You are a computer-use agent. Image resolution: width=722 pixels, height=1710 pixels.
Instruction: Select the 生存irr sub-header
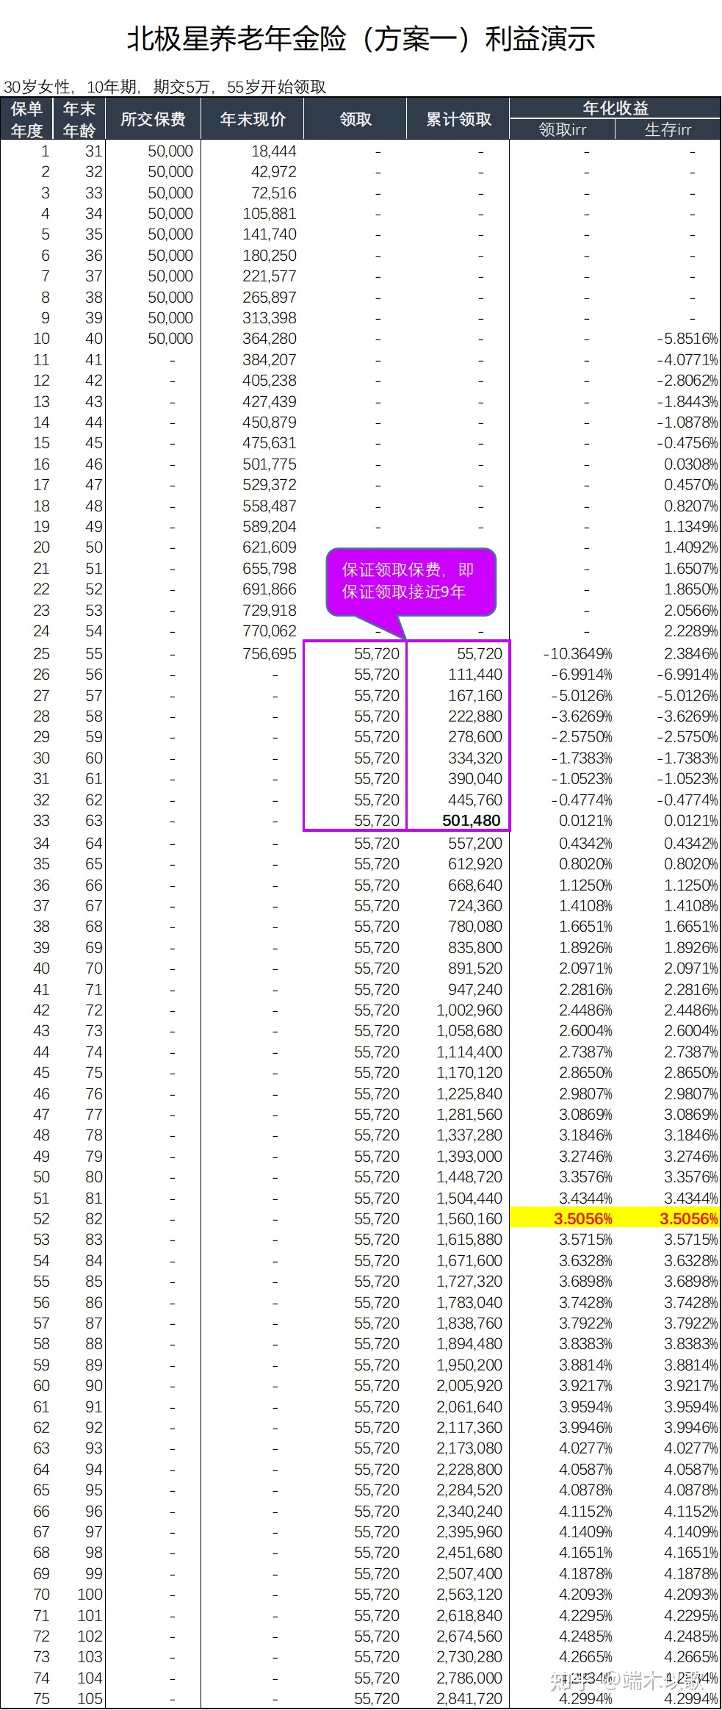668,130
